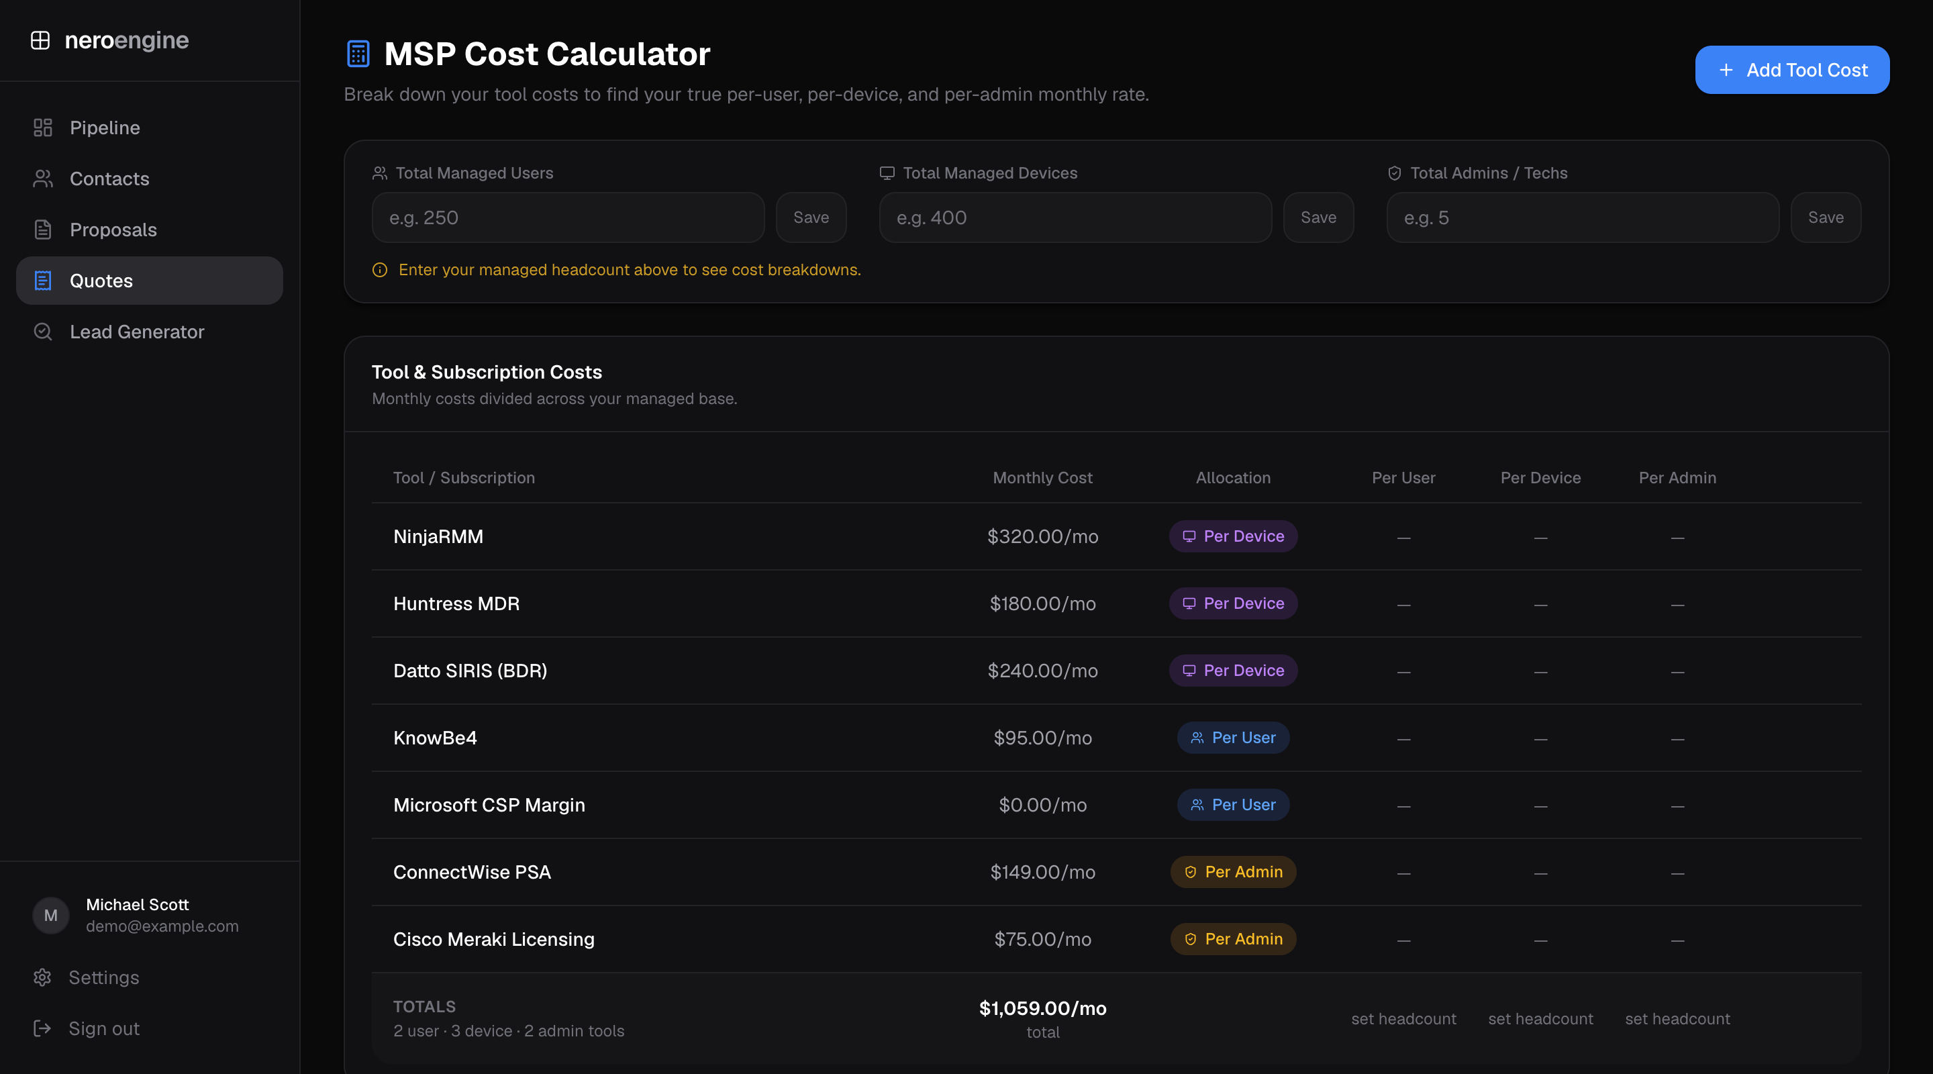
Task: Open the Contacts page
Action: coord(149,179)
